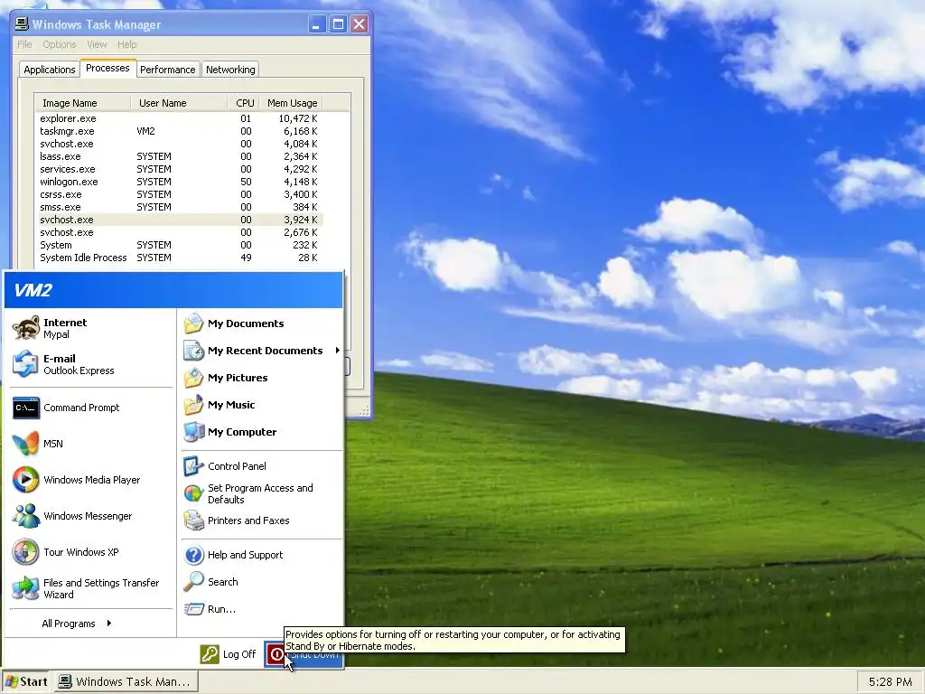The height and width of the screenshot is (694, 925).
Task: Open Search magnifier icon
Action: coord(193,582)
